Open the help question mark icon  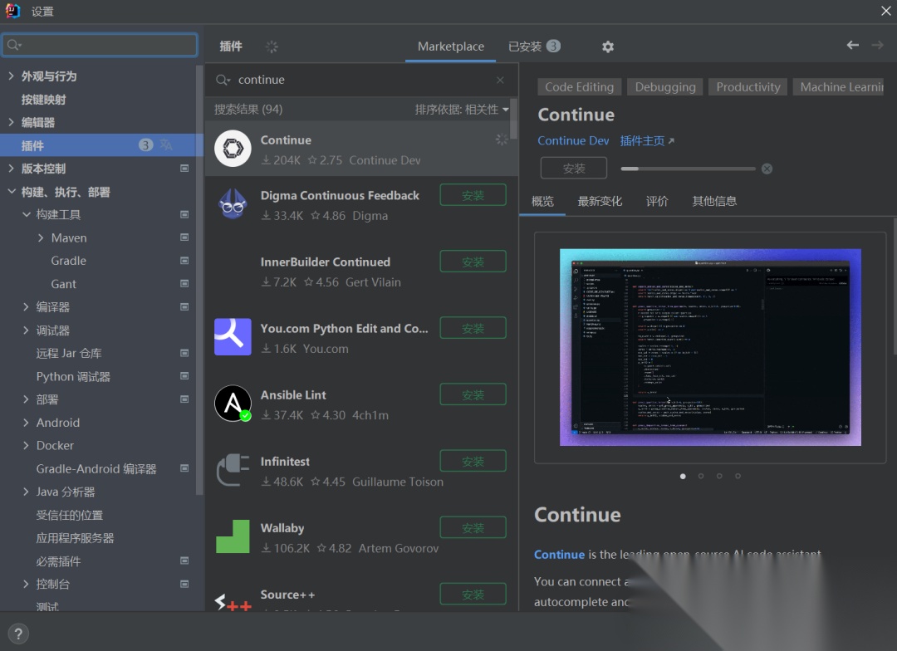tap(18, 634)
